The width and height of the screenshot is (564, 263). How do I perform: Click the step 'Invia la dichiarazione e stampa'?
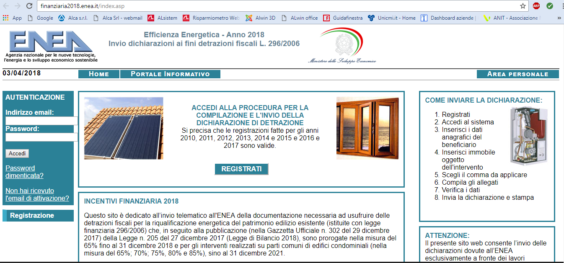click(488, 198)
